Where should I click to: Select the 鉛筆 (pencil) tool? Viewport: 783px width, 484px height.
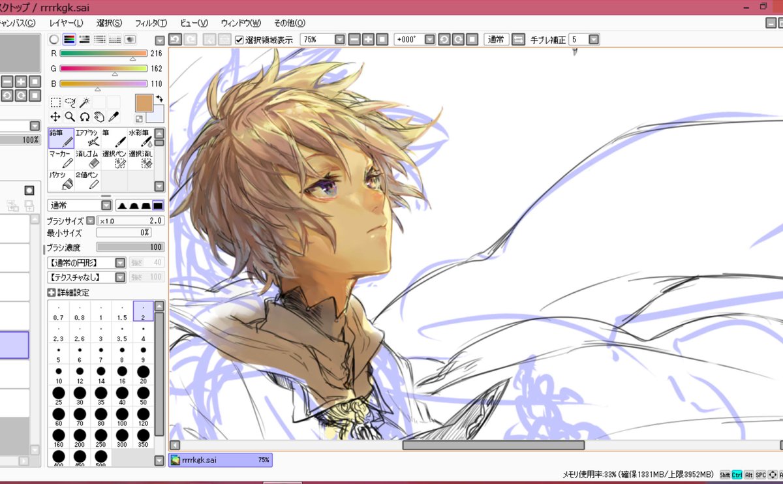point(61,138)
